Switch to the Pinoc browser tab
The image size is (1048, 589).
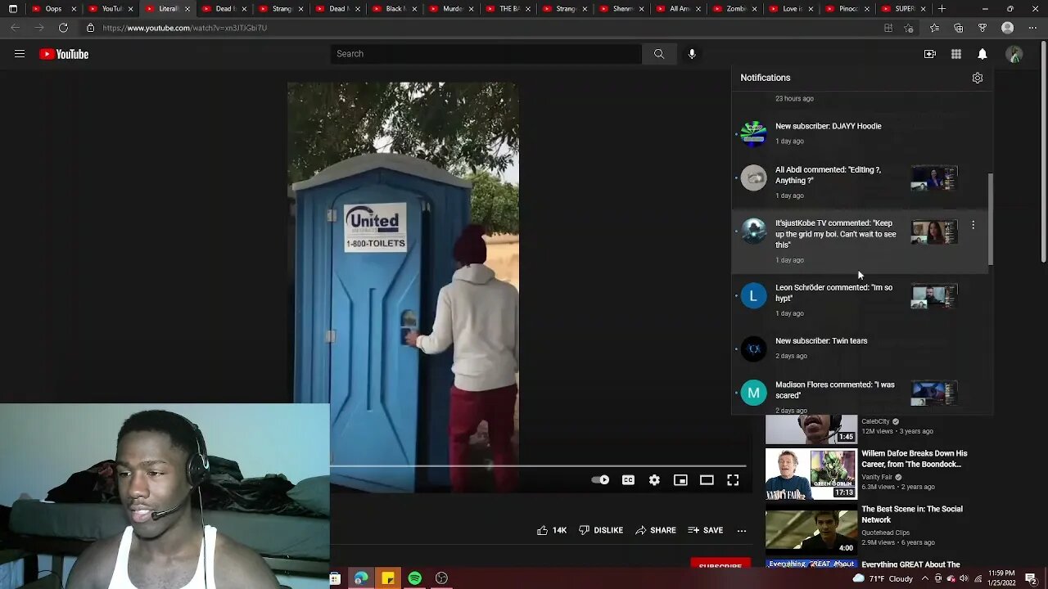[x=848, y=9]
